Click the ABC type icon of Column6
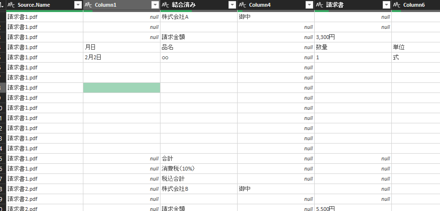This screenshot has height=211, width=440. click(397, 5)
